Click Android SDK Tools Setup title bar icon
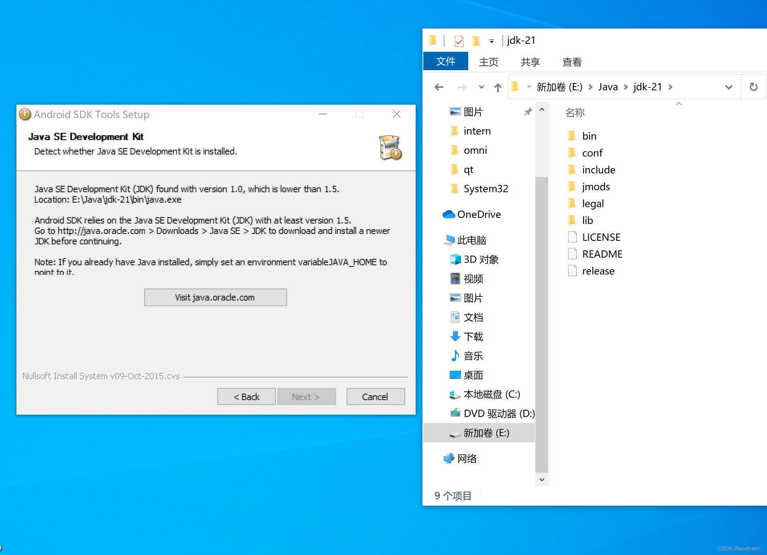 pyautogui.click(x=25, y=114)
